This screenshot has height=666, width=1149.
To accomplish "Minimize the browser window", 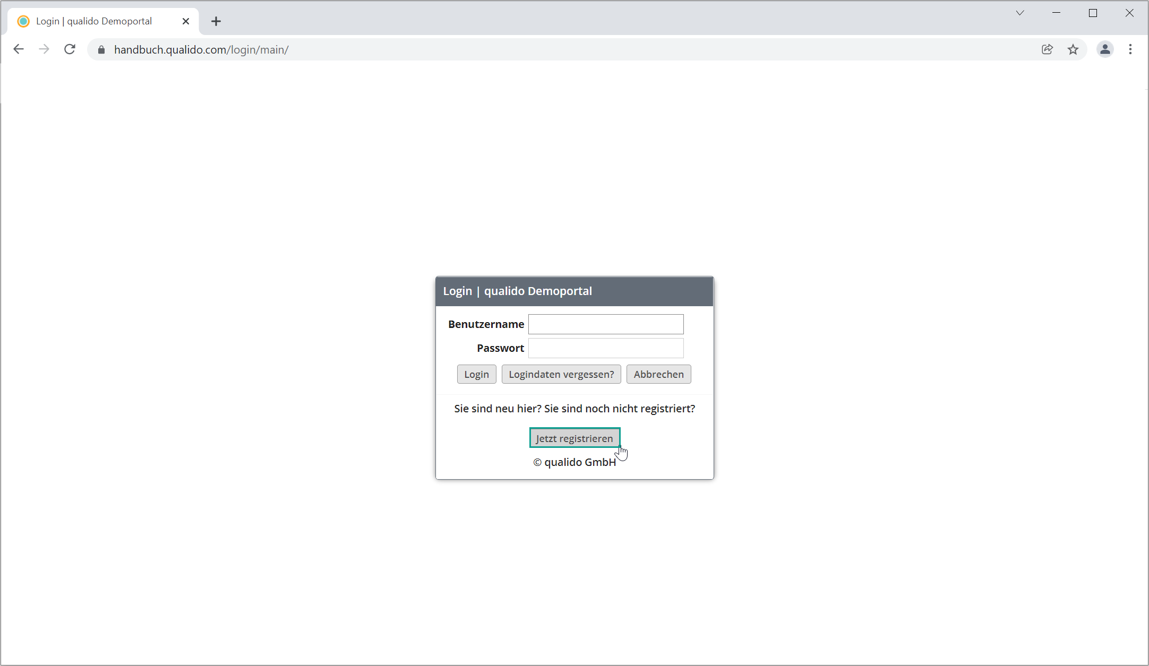I will (1056, 13).
